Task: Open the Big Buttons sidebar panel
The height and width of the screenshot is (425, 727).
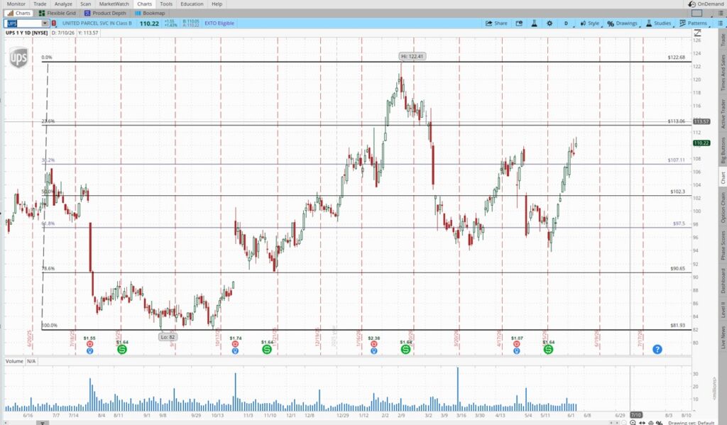Action: point(723,150)
